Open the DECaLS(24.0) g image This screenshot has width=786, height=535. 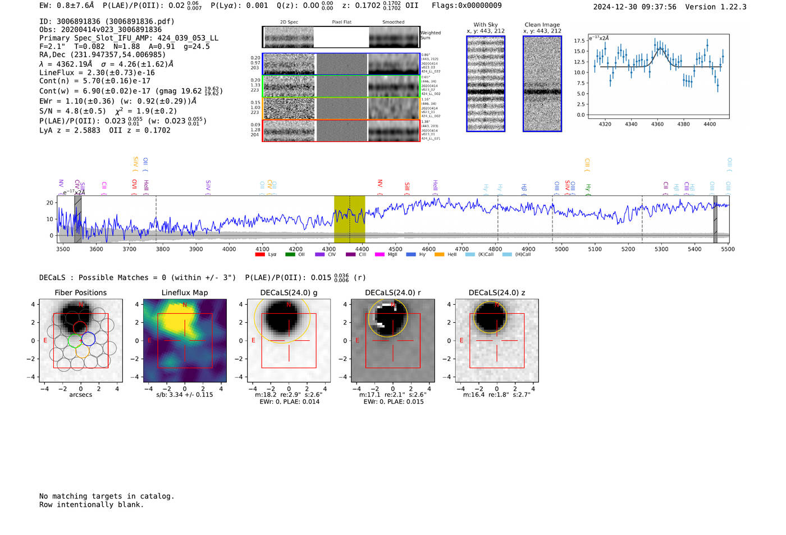pyautogui.click(x=289, y=341)
